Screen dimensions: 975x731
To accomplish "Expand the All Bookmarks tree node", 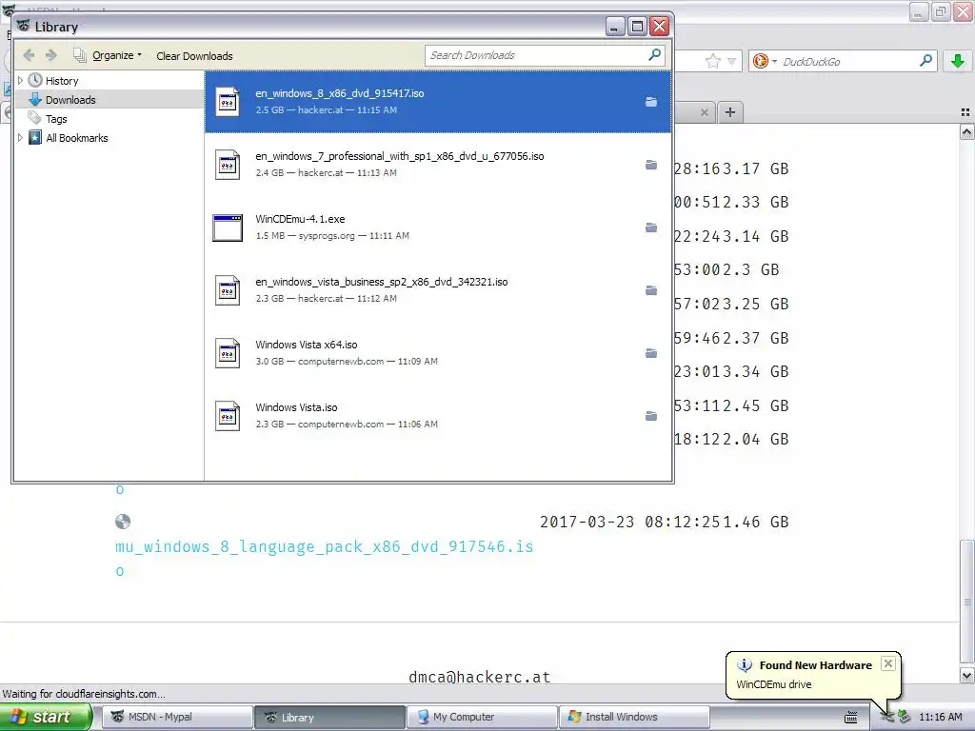I will [x=20, y=137].
